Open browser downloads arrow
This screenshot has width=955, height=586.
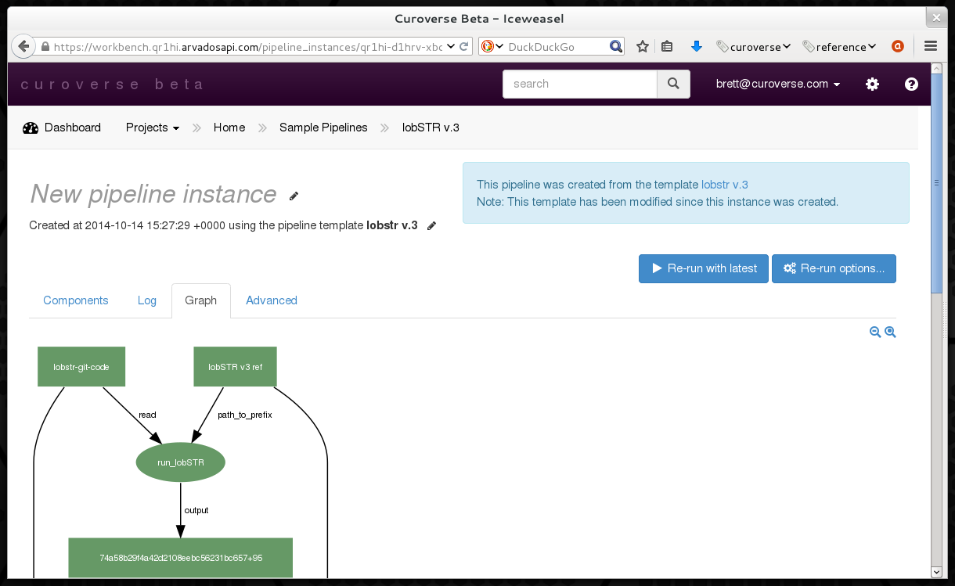click(x=696, y=47)
